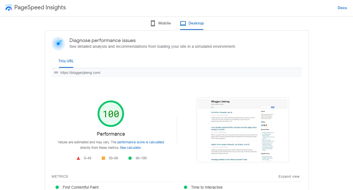Click the desktop monitor icon
Image resolution: width=353 pixels, height=190 pixels.
coord(183,23)
